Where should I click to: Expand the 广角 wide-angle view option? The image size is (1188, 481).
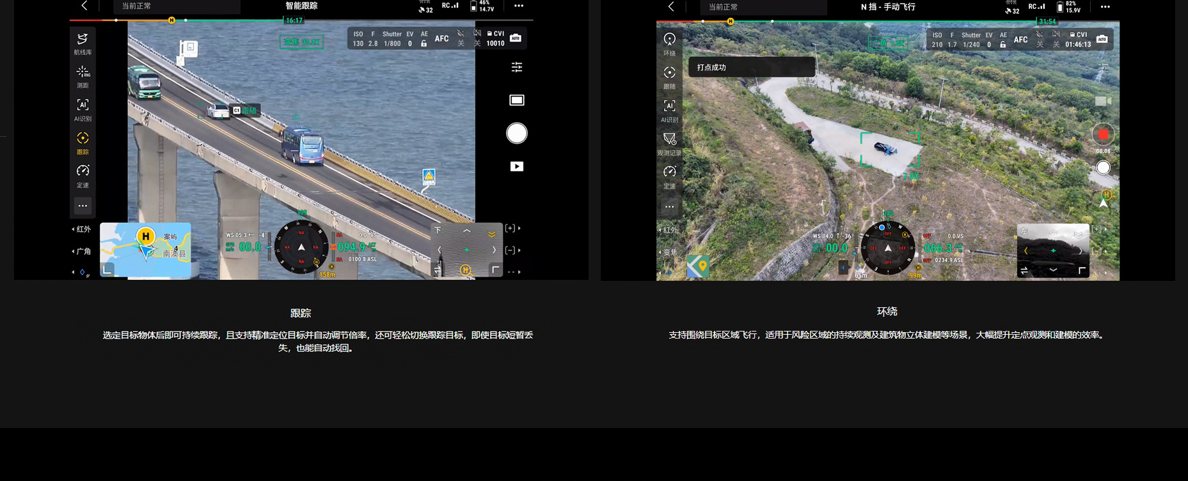[82, 252]
